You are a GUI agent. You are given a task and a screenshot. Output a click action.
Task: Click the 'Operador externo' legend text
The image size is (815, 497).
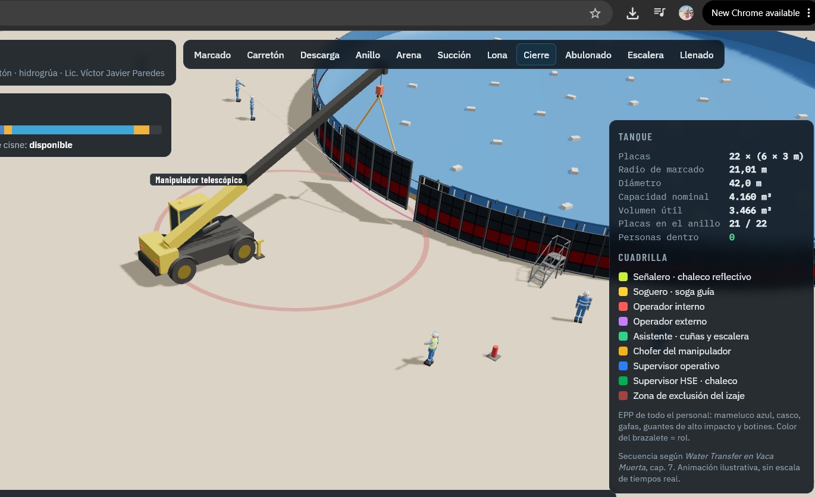(x=670, y=321)
